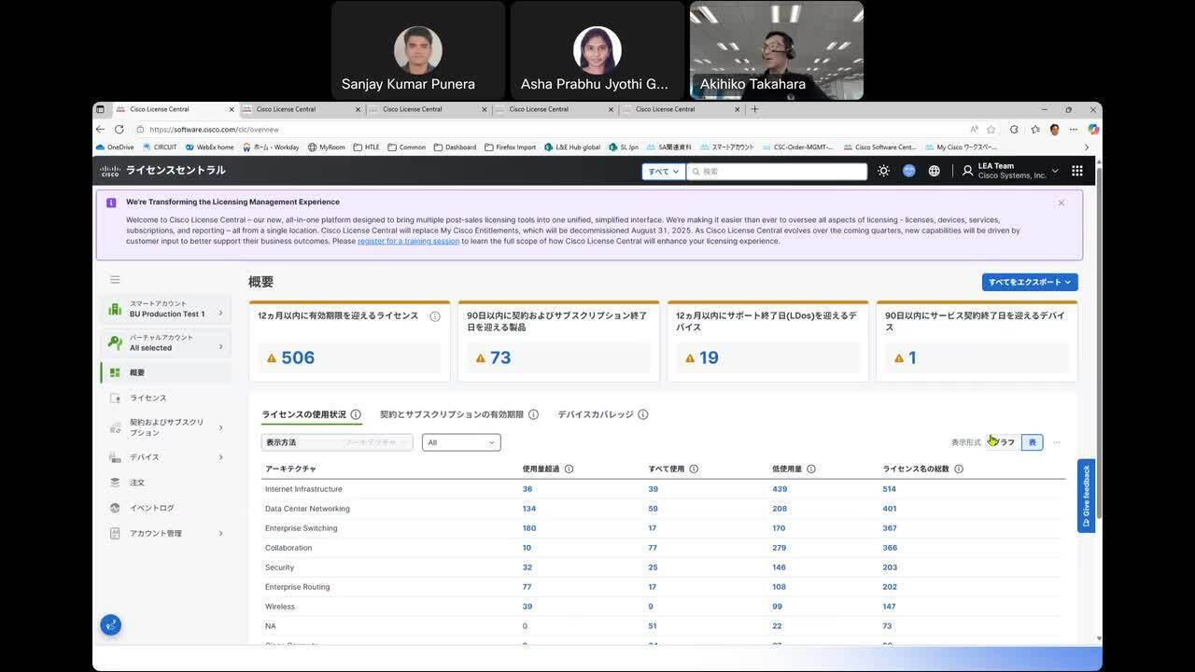Click the register for a training session link
This screenshot has height=672, width=1195.
click(x=408, y=241)
